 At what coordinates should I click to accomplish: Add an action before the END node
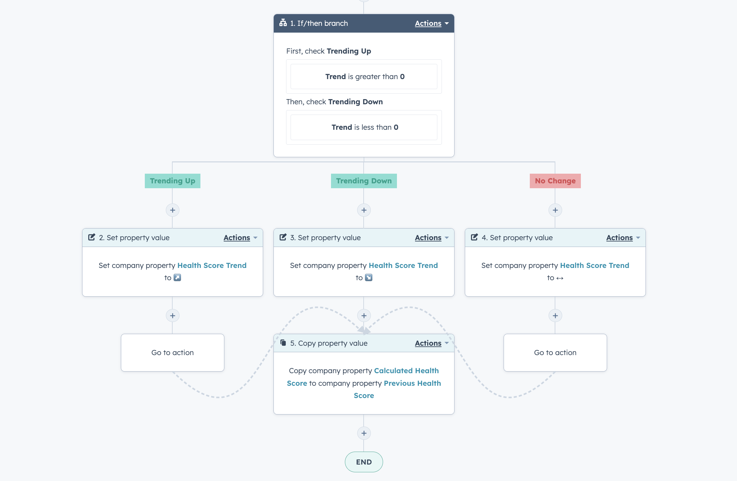point(364,433)
